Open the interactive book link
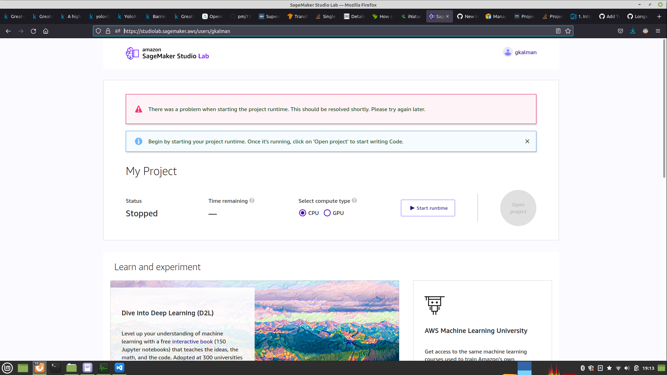This screenshot has width=667, height=375. pos(192,342)
